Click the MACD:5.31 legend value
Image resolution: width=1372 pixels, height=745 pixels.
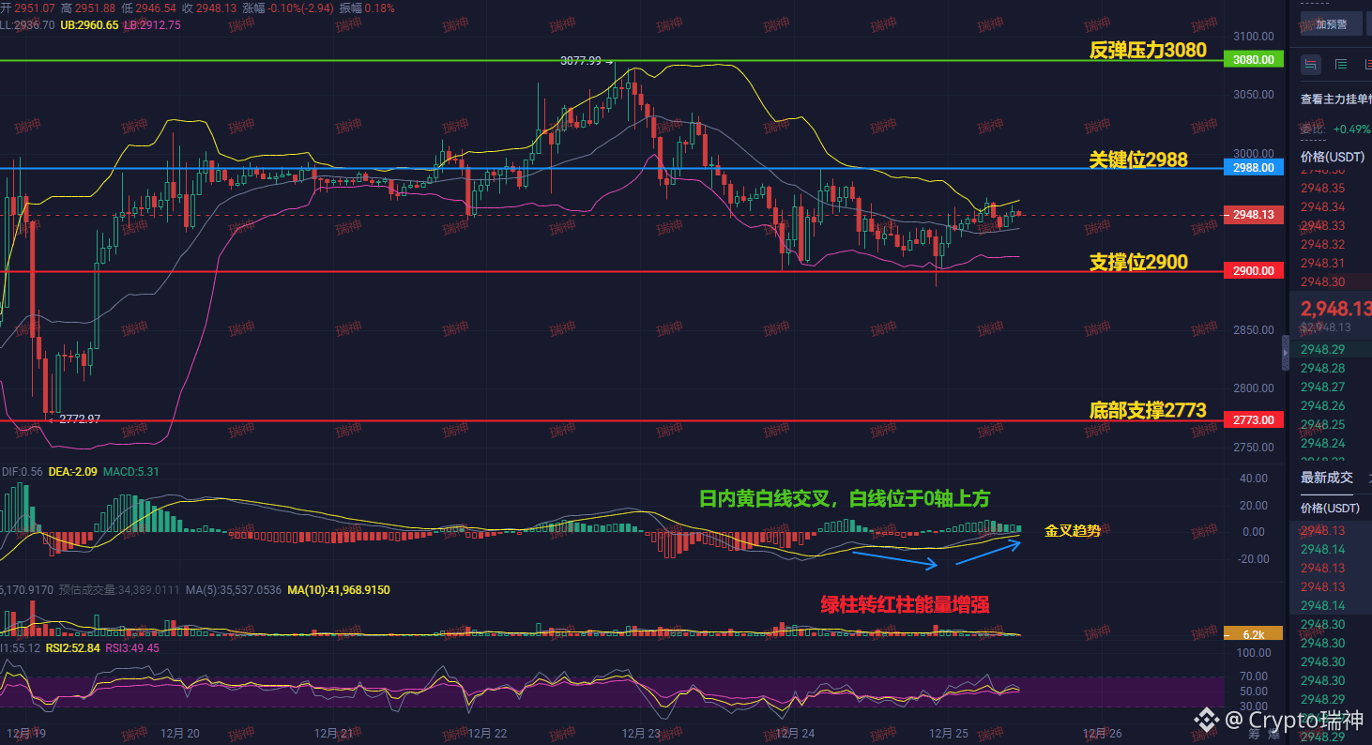(x=131, y=472)
